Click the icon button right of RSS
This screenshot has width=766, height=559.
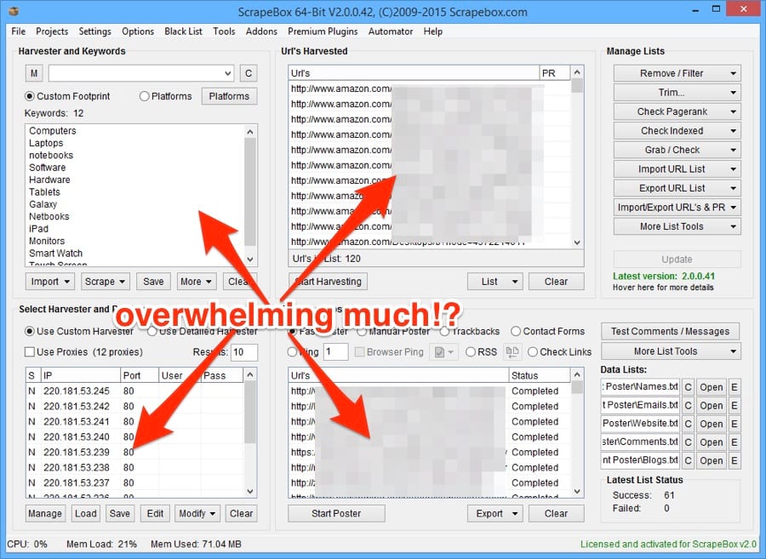[x=512, y=351]
